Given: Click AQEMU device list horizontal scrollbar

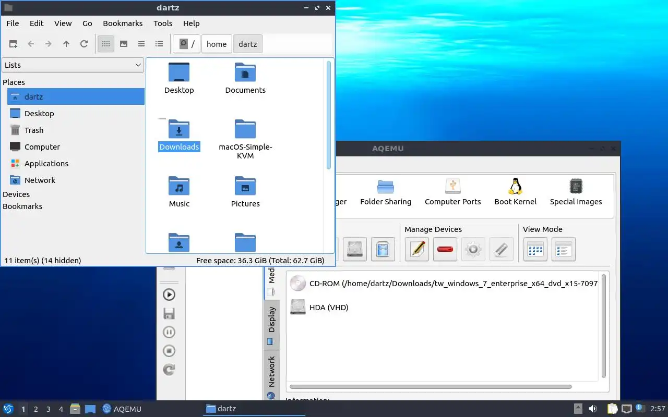Looking at the screenshot, I should pos(431,387).
